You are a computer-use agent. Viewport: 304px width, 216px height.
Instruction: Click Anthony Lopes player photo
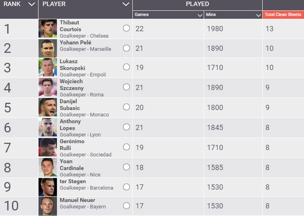pos(48,127)
